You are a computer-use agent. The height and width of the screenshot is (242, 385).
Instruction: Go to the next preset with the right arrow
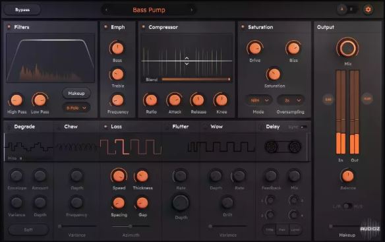tap(192, 10)
